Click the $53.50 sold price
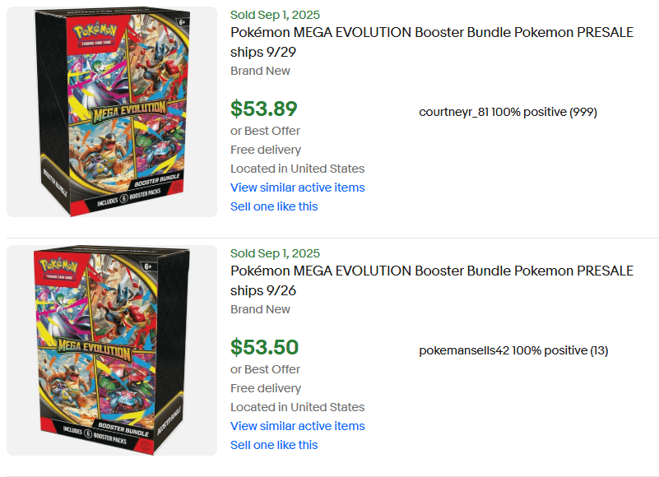Viewport: 659px width, 477px height. pyautogui.click(x=264, y=347)
